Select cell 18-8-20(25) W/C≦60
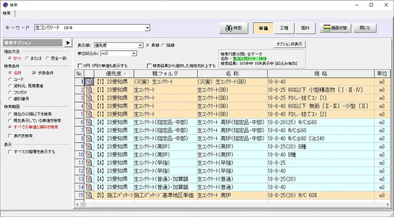The height and width of the screenshot is (217, 394). 321,122
